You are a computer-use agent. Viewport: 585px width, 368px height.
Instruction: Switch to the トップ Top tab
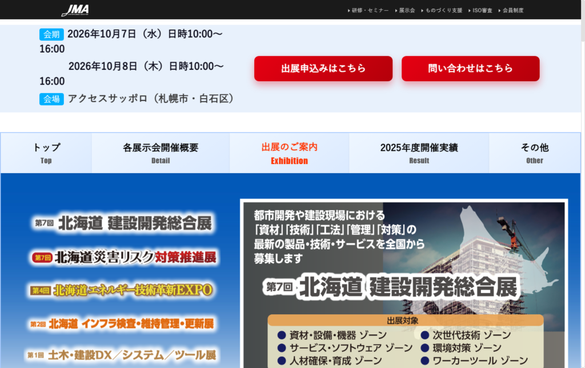pyautogui.click(x=46, y=153)
